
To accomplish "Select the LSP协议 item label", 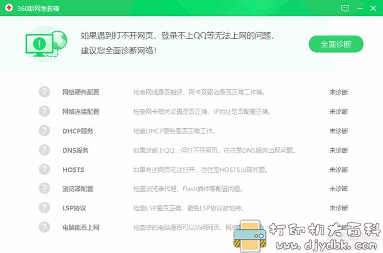I will point(74,208).
